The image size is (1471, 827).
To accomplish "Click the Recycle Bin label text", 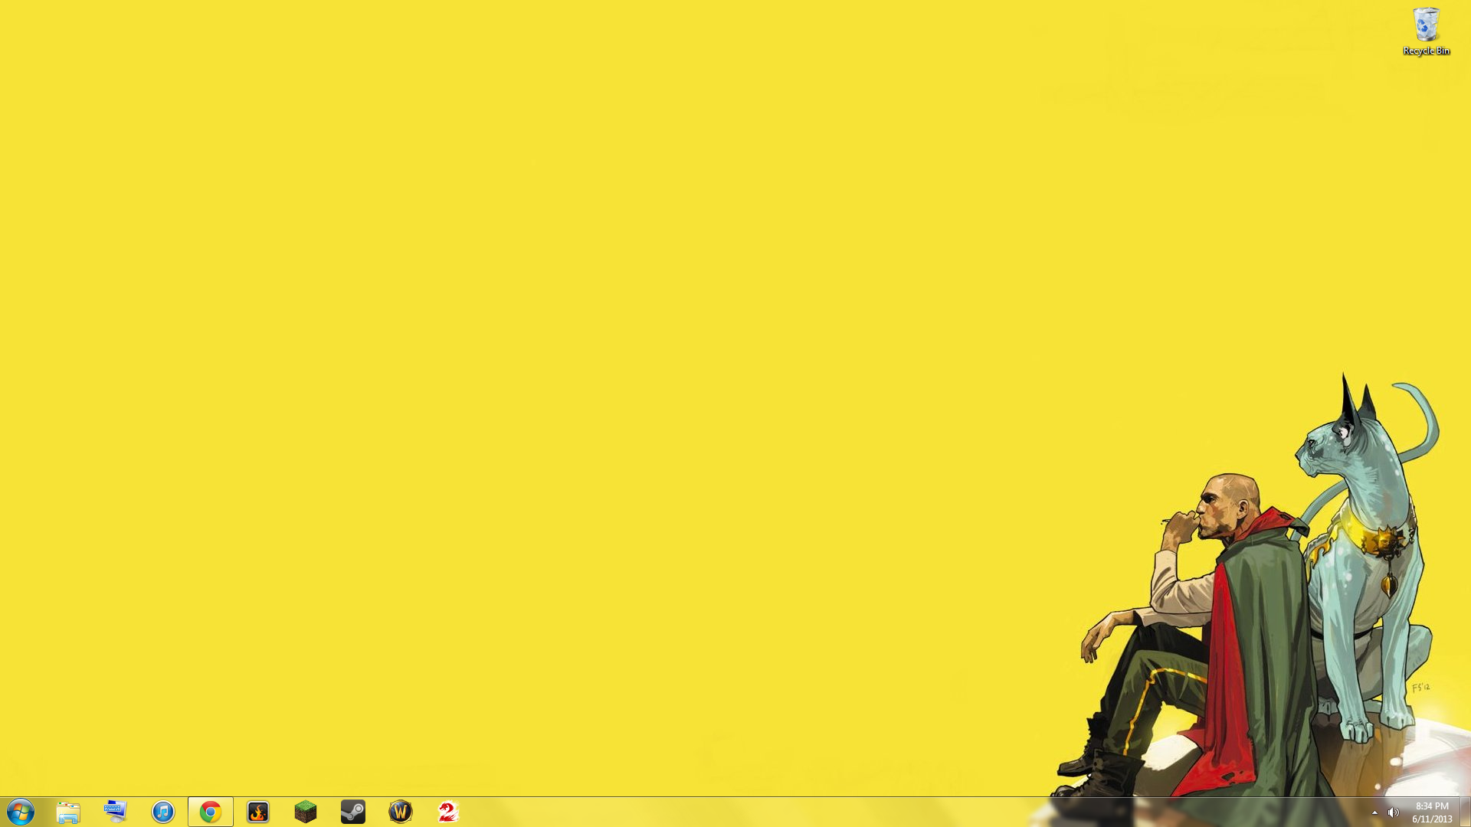I will 1427,52.
